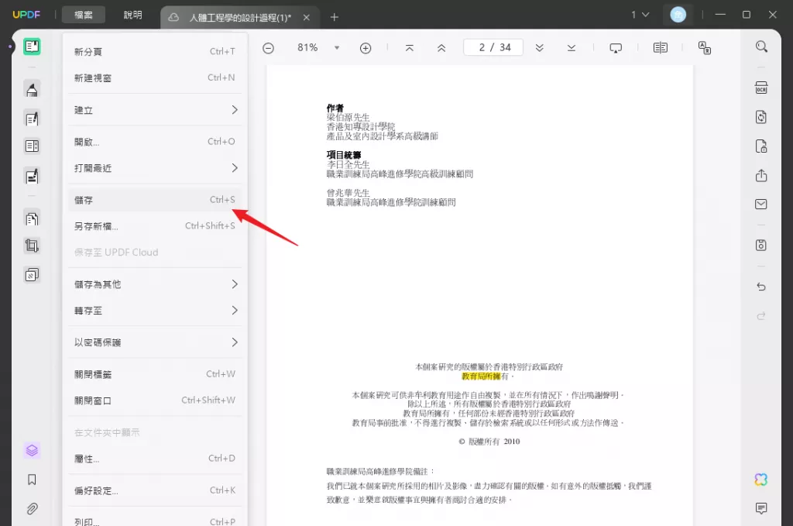Choose 另存新檔... from the menu

click(155, 226)
